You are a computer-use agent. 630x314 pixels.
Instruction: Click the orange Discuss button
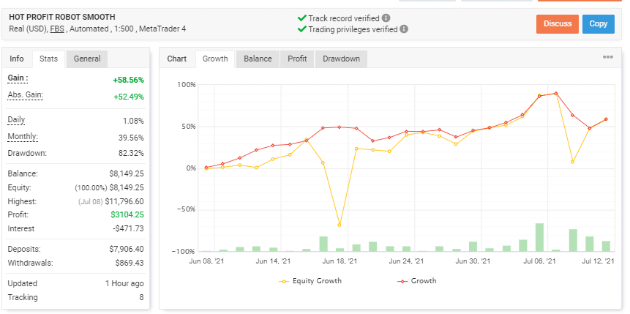tap(558, 23)
